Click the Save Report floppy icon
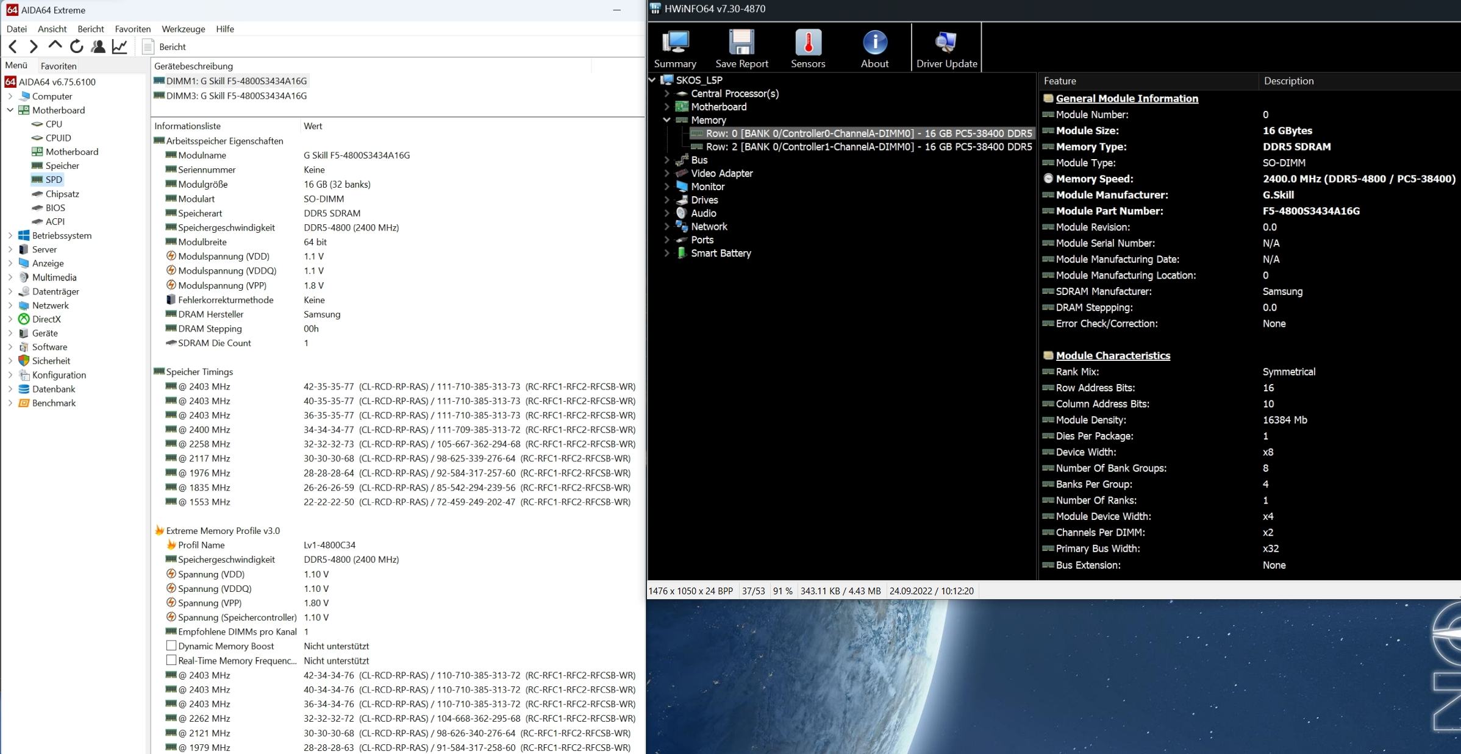This screenshot has height=754, width=1461. (x=741, y=49)
